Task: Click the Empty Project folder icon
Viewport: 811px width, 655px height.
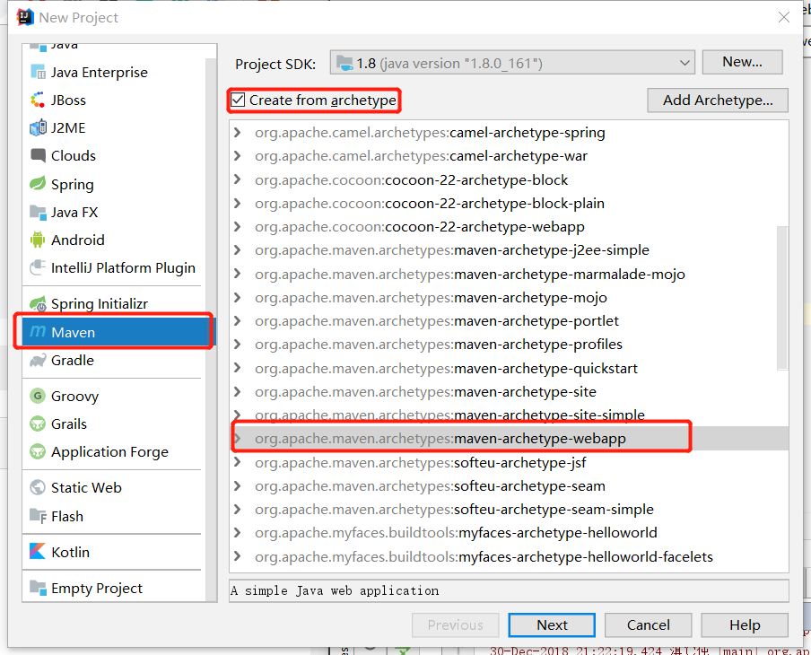Action: pos(38,588)
